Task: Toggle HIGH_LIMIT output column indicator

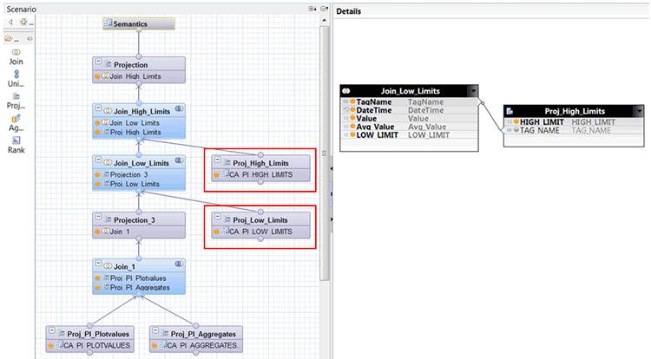Action: [516, 122]
